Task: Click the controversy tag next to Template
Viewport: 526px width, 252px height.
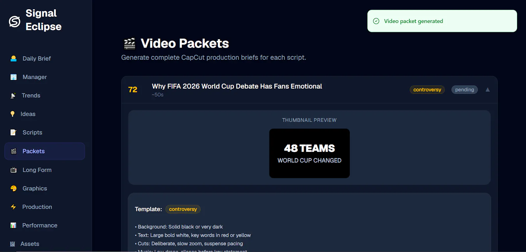Action: 183,209
